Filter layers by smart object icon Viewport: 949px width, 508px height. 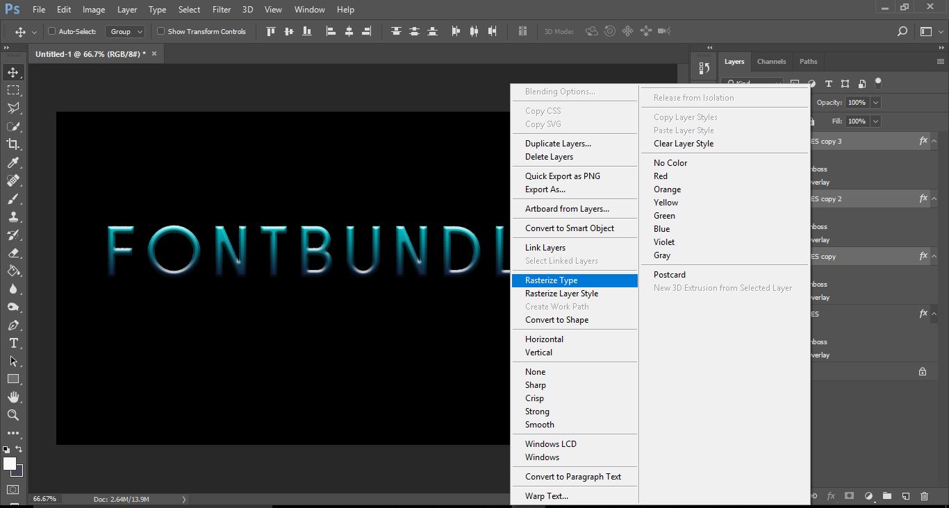[x=861, y=83]
